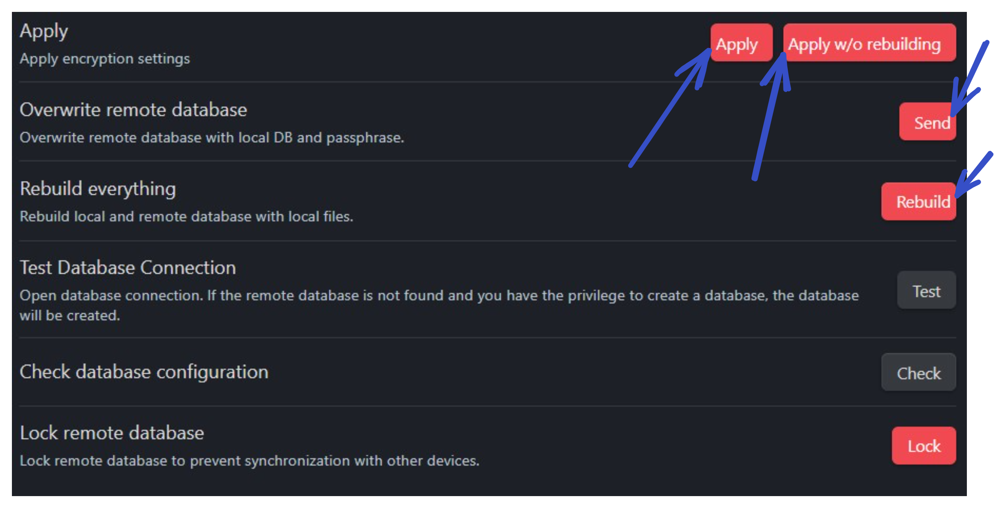This screenshot has height=508, width=1003.
Task: Select the Rebuild everything heading
Action: pyautogui.click(x=98, y=188)
